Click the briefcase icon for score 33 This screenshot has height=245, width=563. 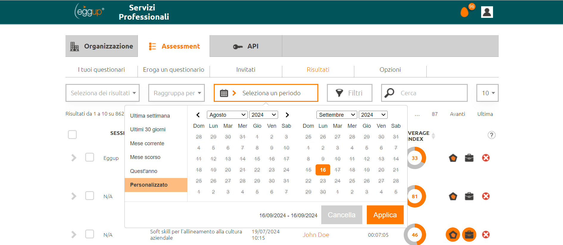(469, 158)
